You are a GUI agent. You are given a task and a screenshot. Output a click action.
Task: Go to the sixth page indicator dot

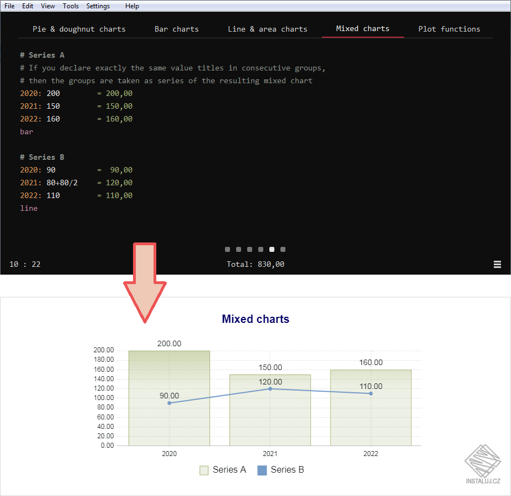point(283,249)
